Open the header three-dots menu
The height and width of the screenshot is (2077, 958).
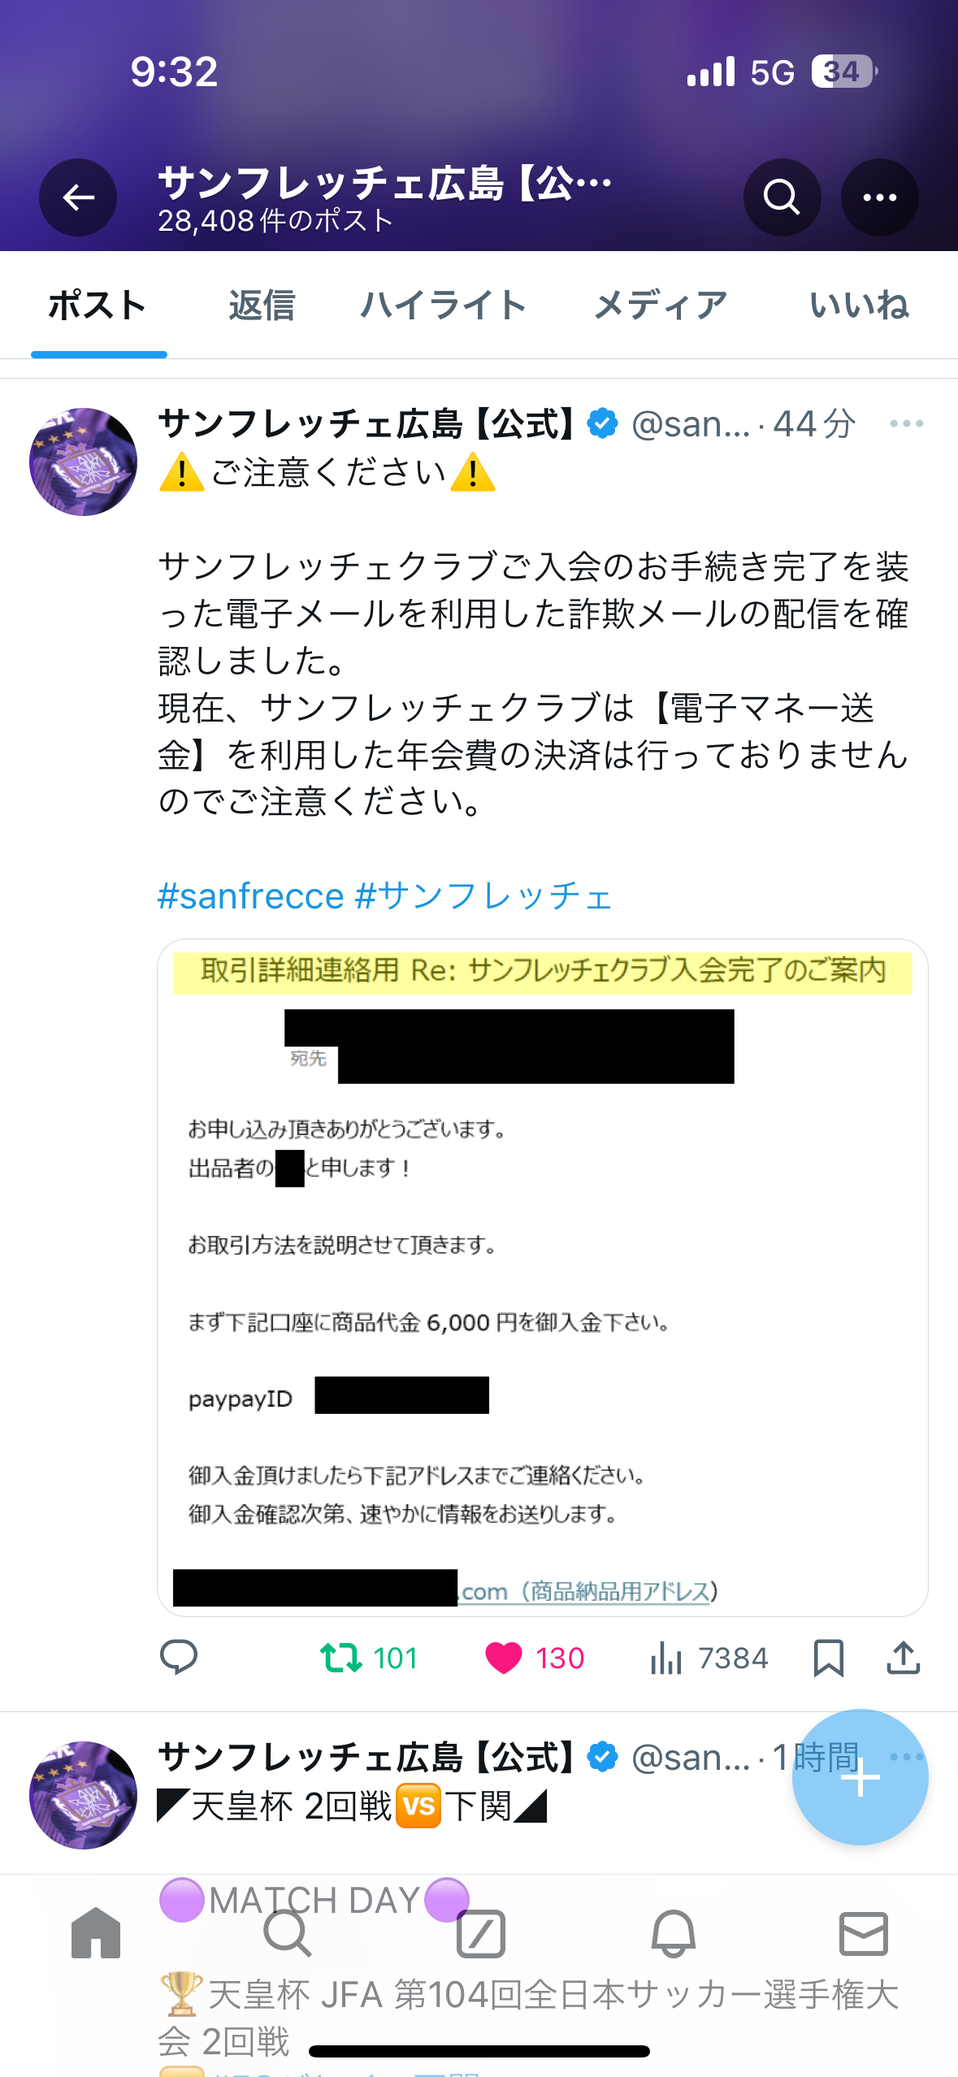[879, 197]
